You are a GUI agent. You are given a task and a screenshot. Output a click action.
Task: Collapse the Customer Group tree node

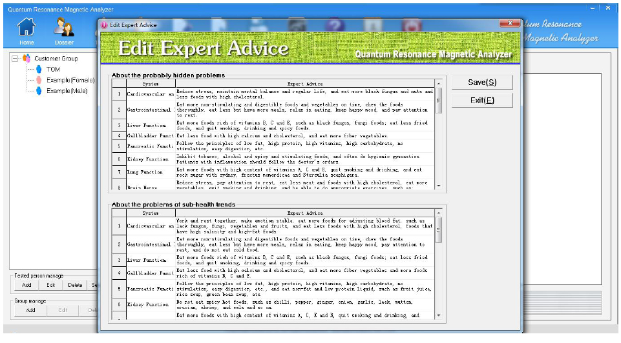point(15,59)
